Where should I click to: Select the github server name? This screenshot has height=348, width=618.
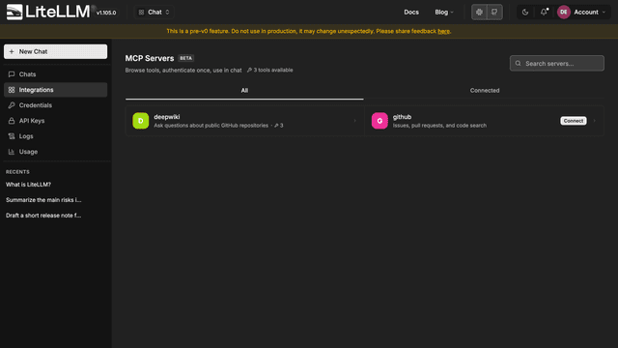point(402,117)
